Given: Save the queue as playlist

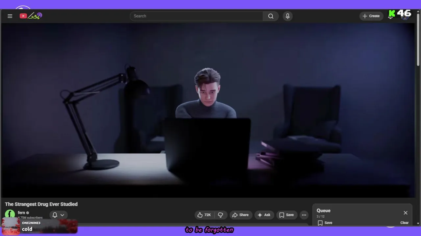Looking at the screenshot, I should click(325, 223).
